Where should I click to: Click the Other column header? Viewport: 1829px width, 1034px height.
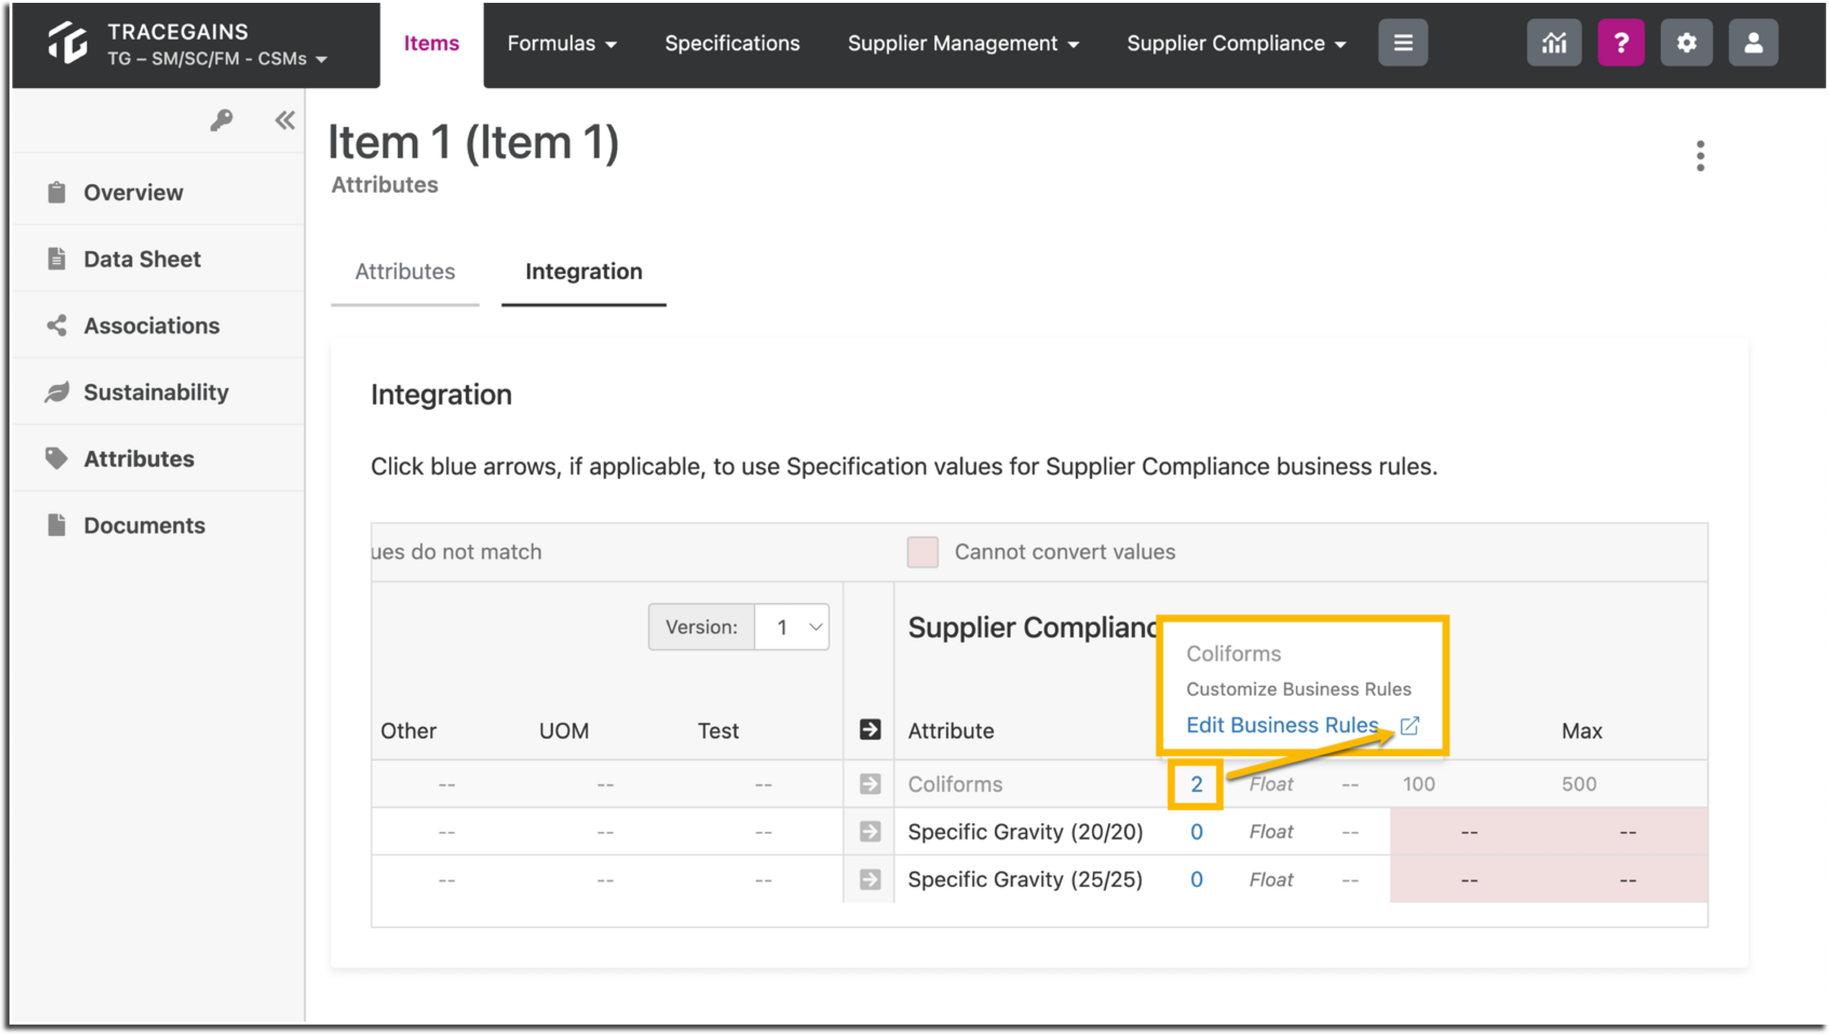pyautogui.click(x=409, y=731)
